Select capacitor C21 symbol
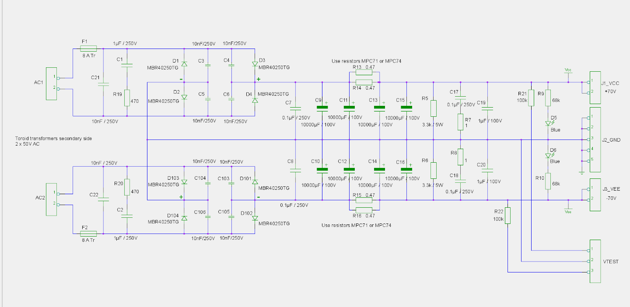Image resolution: width=630 pixels, height=307 pixels. coord(103,84)
